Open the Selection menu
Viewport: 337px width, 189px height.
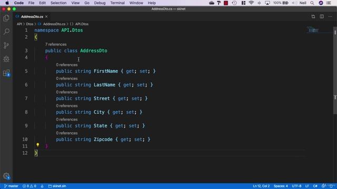[x=58, y=3]
